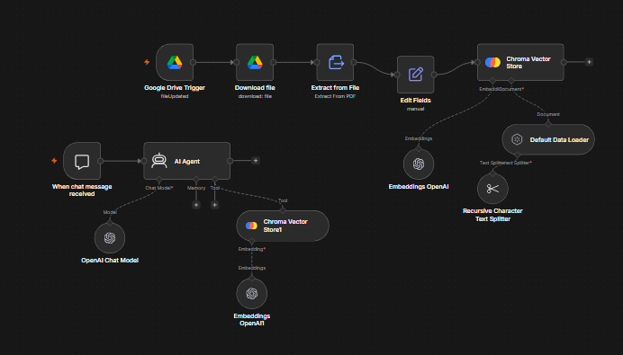Open the AI Agent node

(x=186, y=161)
